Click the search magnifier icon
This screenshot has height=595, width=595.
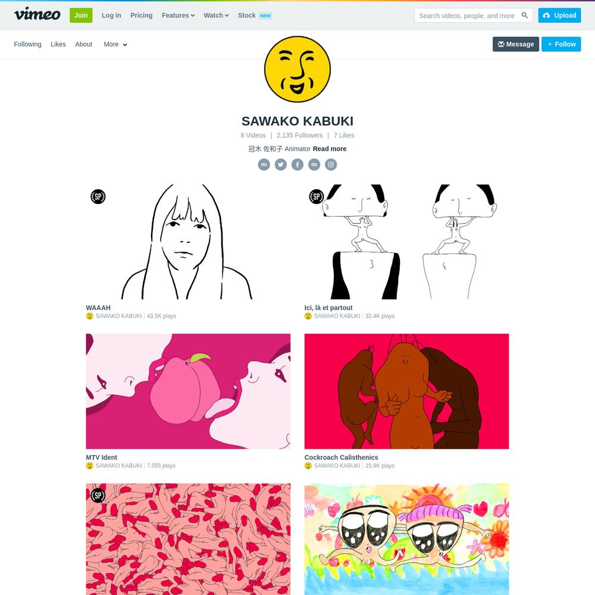(524, 15)
